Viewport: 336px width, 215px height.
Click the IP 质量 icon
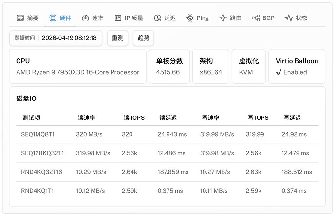point(118,18)
